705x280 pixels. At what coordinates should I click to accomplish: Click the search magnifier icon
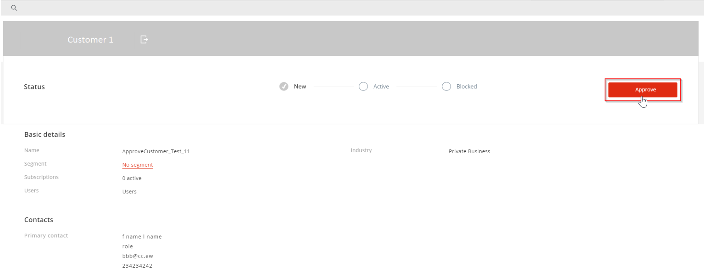tap(14, 8)
